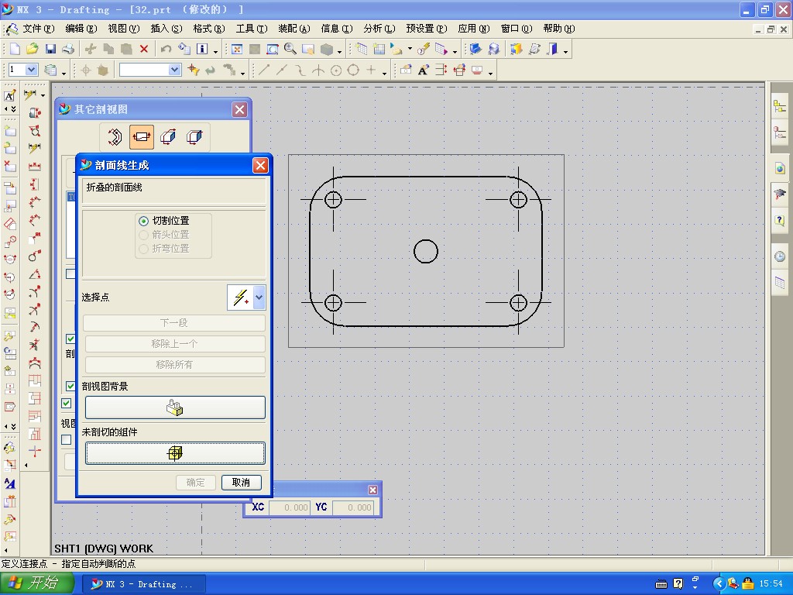
Task: Open the 插入 menu
Action: (166, 29)
